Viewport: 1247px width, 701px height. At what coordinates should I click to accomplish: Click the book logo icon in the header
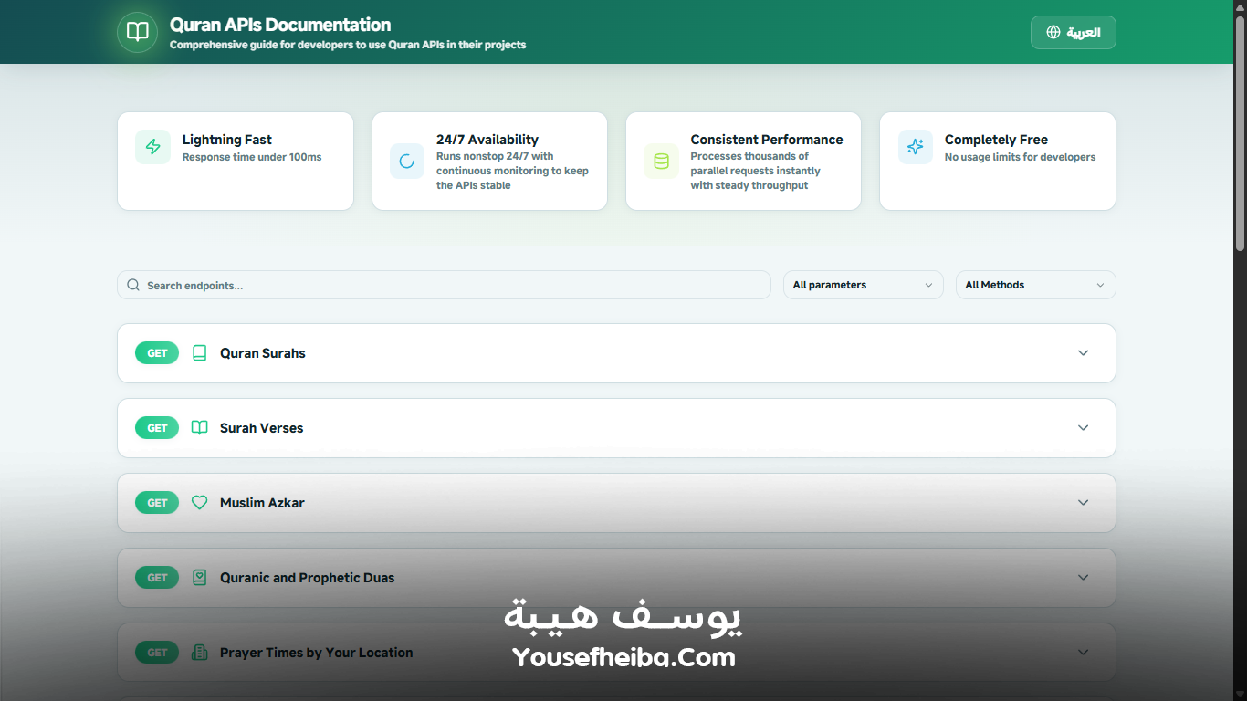(x=137, y=32)
